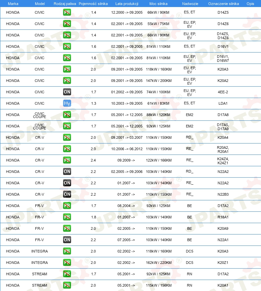Click petrol icon in D16V1 engine row

tap(67, 46)
